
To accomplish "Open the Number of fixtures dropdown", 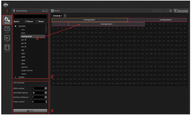I will pos(46,97).
